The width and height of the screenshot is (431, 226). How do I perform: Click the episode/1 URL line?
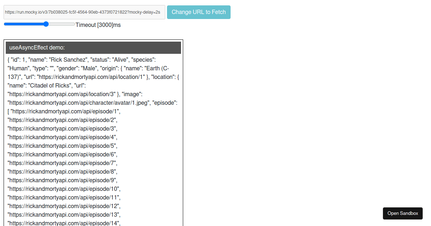pos(65,111)
